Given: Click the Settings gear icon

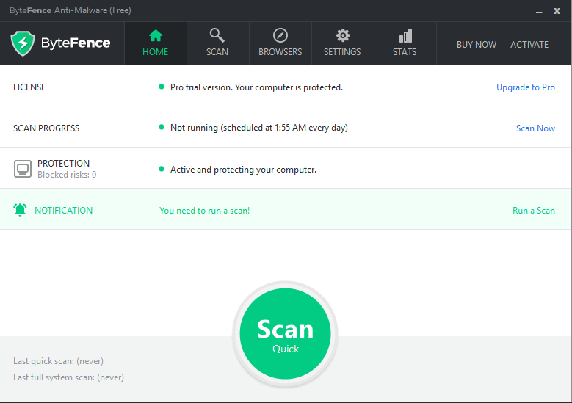Looking at the screenshot, I should coord(343,35).
